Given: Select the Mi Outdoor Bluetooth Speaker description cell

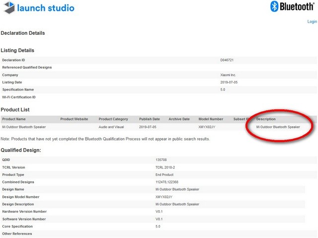Looking at the screenshot, I should pyautogui.click(x=278, y=127).
